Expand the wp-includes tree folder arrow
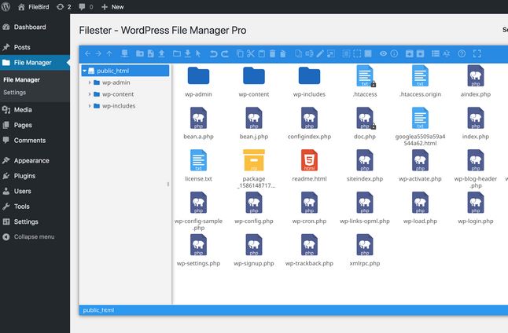 [x=90, y=106]
